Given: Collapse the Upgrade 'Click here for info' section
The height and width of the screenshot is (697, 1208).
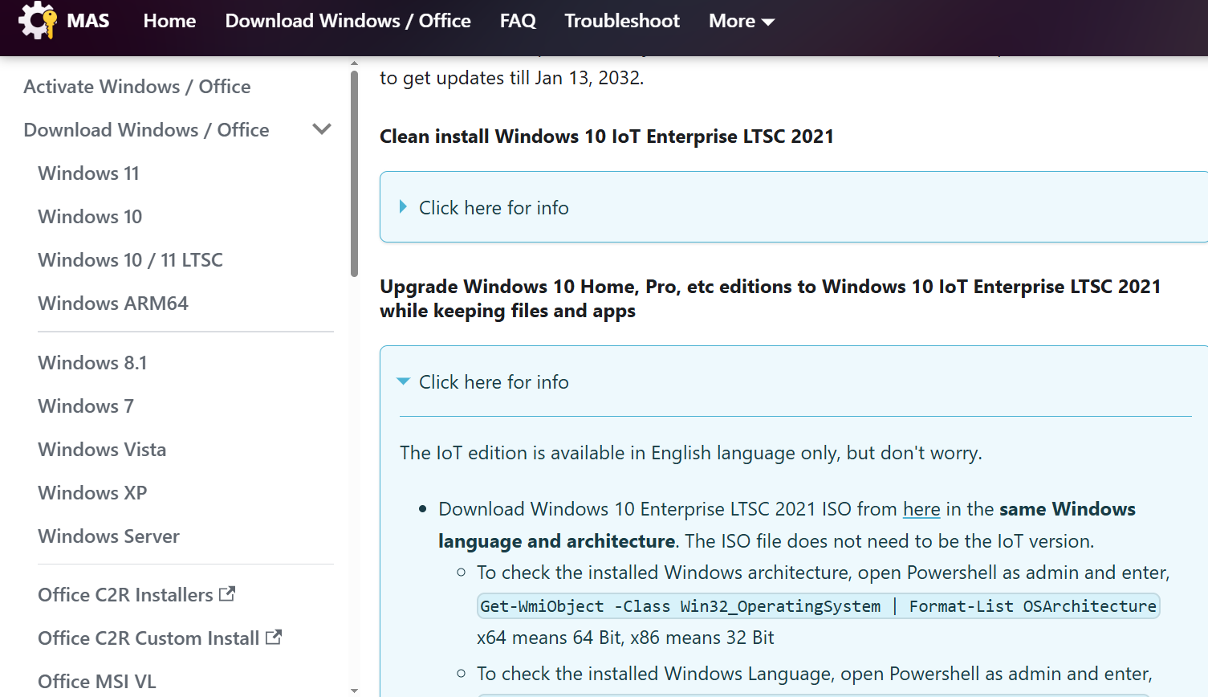Looking at the screenshot, I should pos(494,382).
